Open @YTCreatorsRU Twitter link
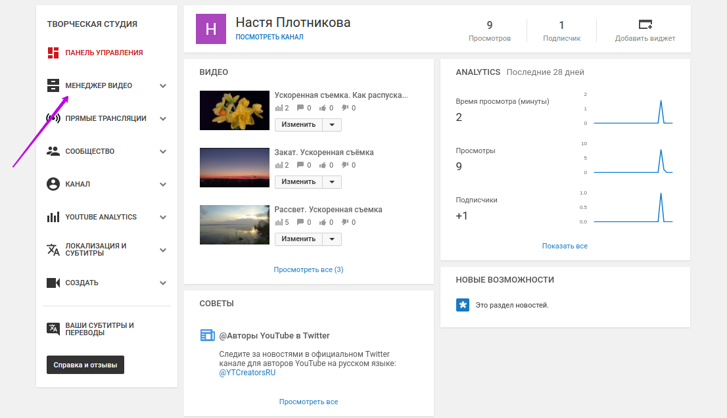The image size is (727, 418). coord(247,373)
